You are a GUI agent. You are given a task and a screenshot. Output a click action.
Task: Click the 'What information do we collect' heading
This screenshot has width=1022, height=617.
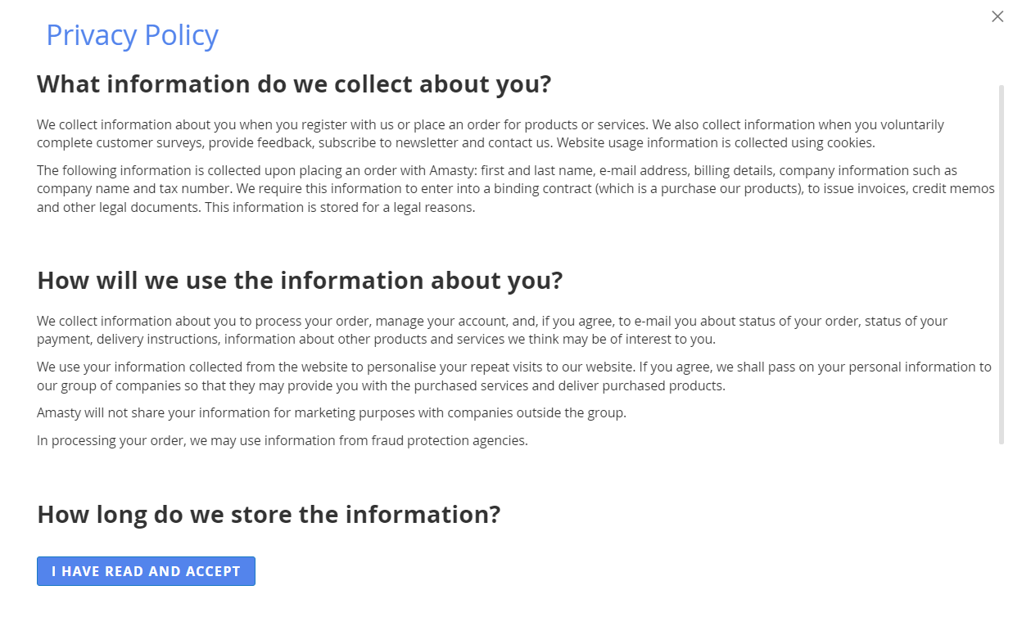click(x=294, y=84)
